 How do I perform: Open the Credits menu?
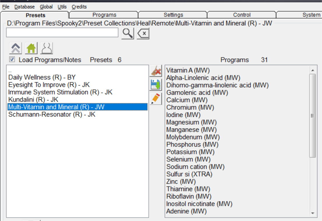[x=79, y=7]
